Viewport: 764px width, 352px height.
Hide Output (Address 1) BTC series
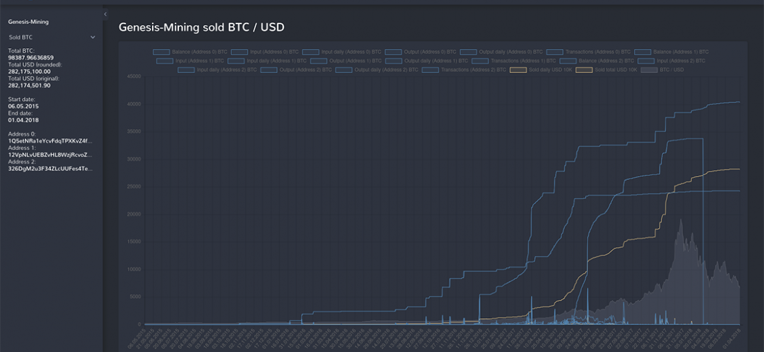[346, 61]
